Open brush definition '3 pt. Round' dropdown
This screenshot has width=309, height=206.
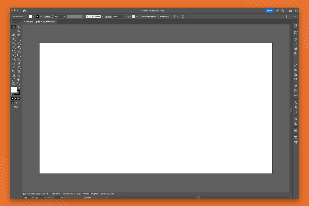tap(102, 16)
